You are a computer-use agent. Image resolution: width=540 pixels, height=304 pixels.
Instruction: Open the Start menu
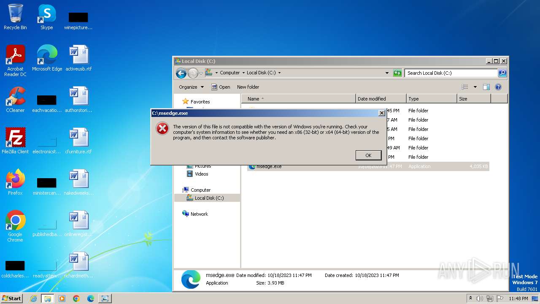click(12, 299)
